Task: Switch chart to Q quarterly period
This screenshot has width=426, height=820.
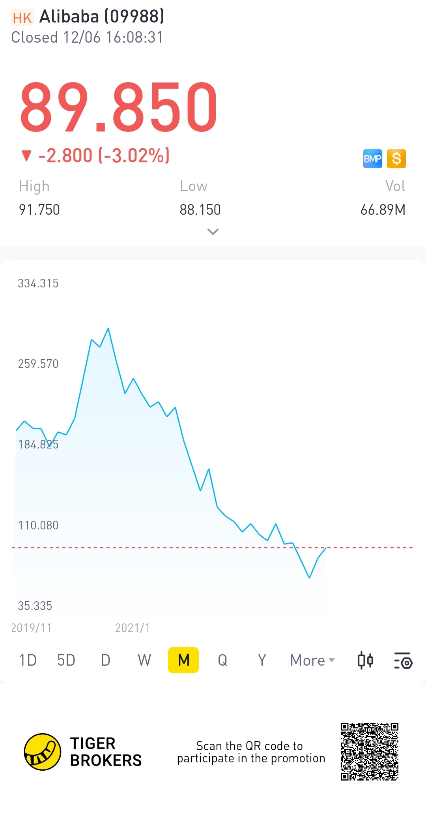Action: (222, 660)
